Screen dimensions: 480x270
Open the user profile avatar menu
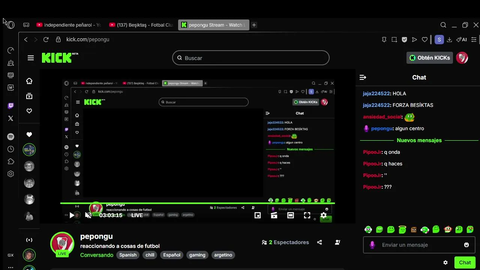point(462,58)
